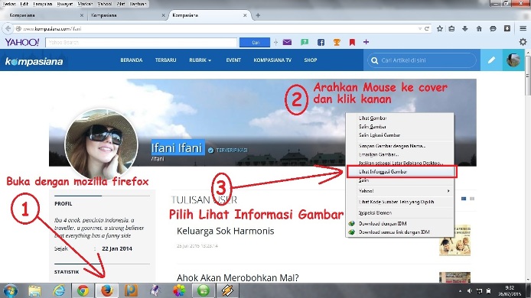Screen dimensions: 531x298
Task: Click the pencil write-article icon
Action: coord(491,60)
